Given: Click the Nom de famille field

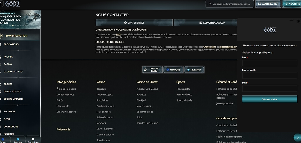Looking at the screenshot, I should 270,75.
